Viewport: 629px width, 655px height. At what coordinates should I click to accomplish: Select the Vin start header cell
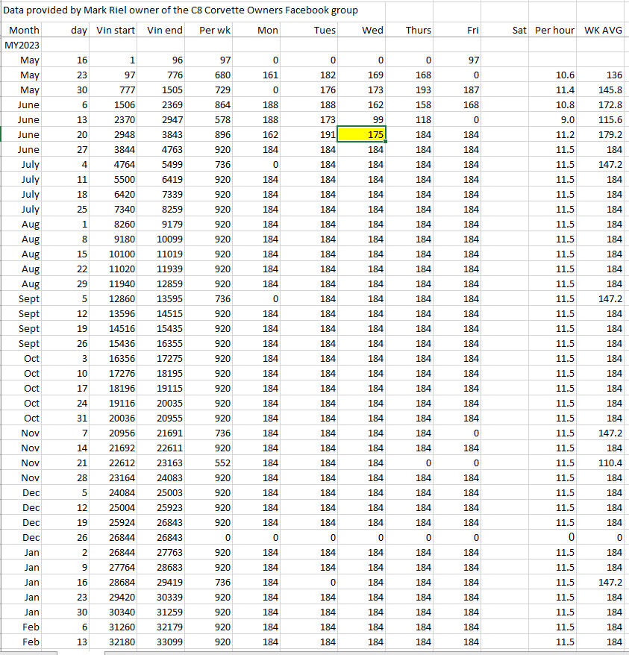click(x=115, y=30)
